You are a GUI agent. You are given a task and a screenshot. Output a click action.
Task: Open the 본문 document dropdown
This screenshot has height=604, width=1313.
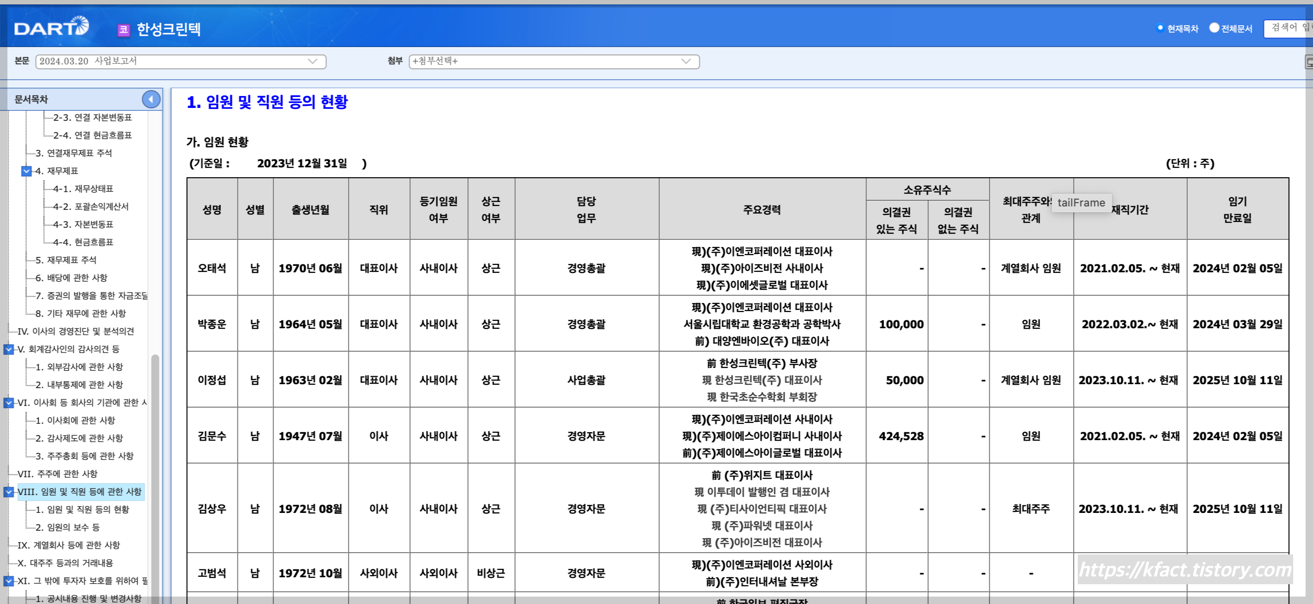(x=180, y=61)
